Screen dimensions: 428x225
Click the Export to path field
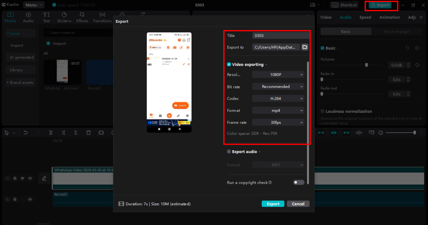tap(276, 47)
